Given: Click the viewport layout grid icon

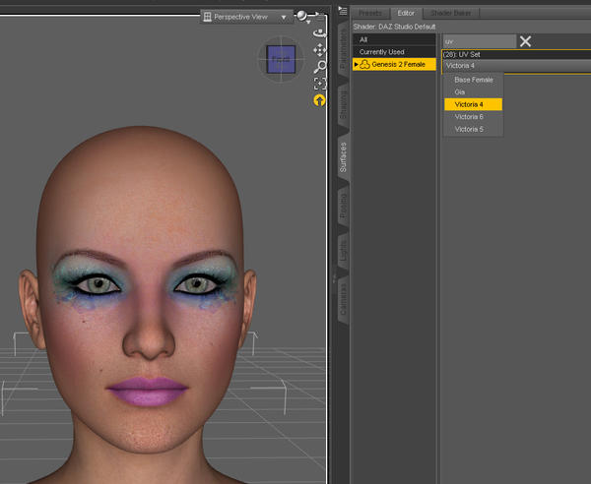Looking at the screenshot, I should click(x=207, y=17).
